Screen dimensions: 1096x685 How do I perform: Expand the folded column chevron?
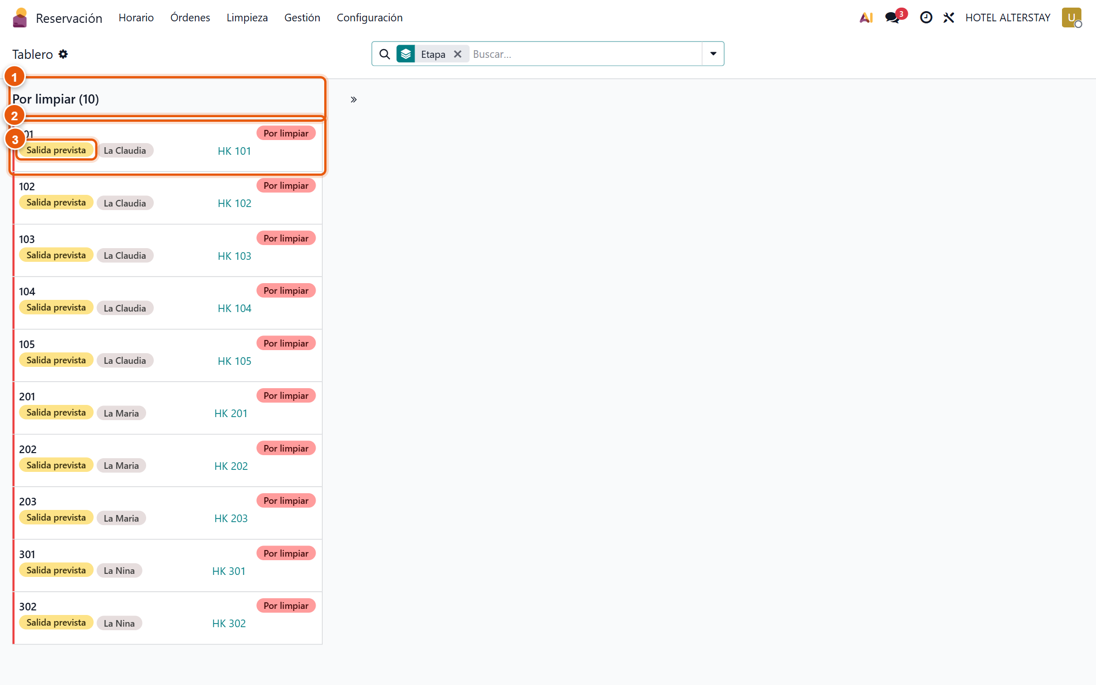coord(354,99)
